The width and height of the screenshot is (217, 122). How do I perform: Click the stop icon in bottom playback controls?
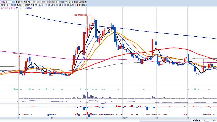(198, 120)
